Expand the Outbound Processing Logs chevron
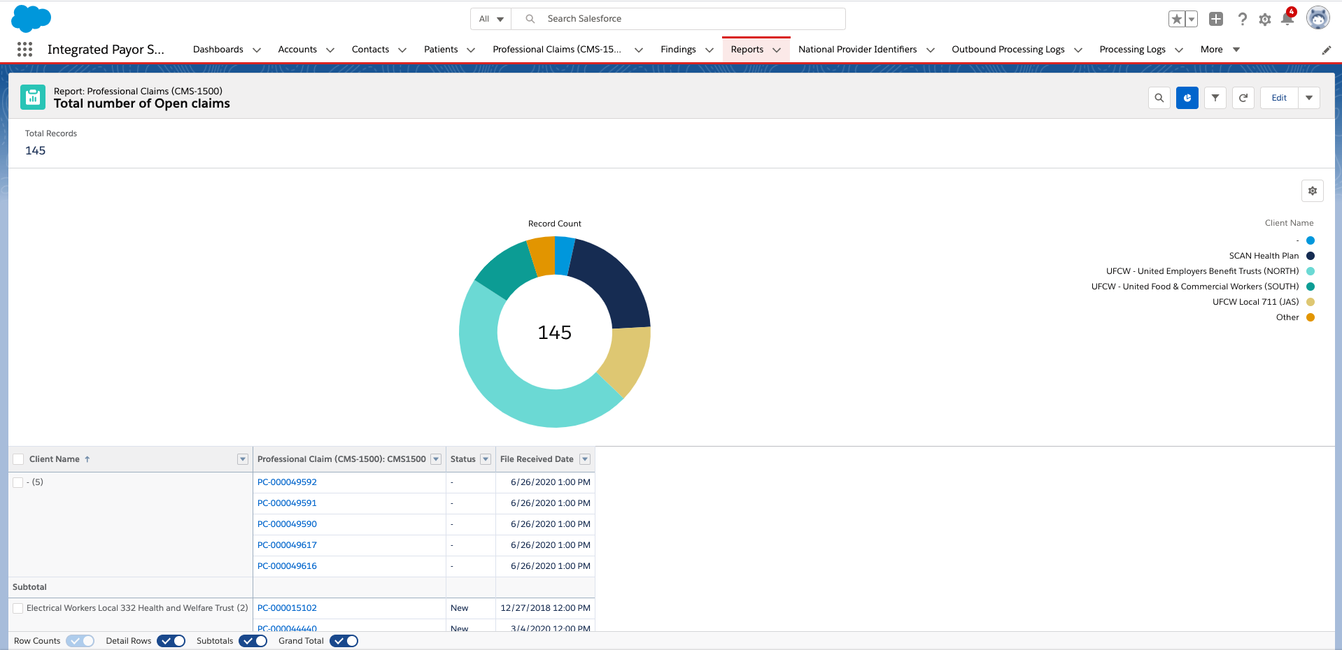This screenshot has width=1342, height=650. coord(1078,50)
